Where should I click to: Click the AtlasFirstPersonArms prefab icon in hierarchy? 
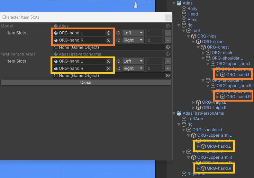[179, 113]
